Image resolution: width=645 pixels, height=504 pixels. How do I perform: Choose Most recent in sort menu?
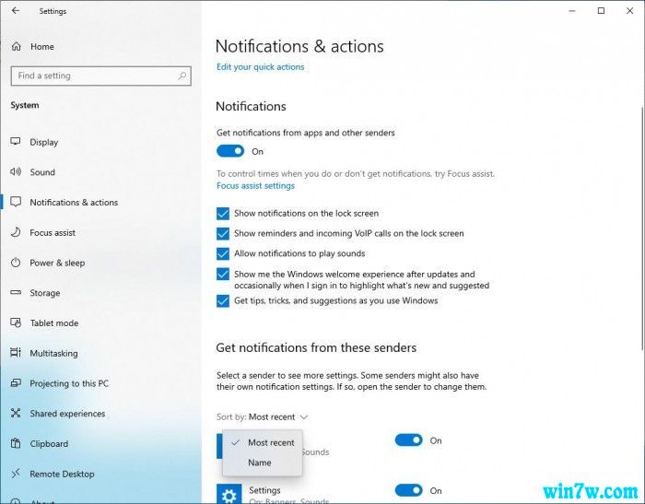coord(263,442)
